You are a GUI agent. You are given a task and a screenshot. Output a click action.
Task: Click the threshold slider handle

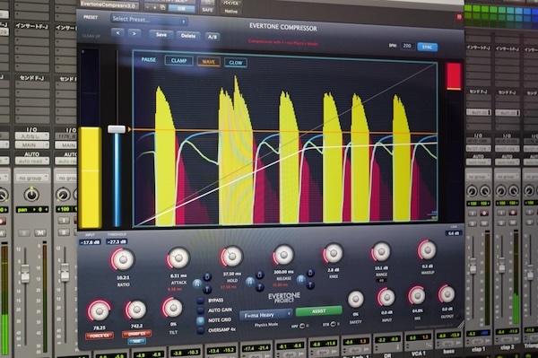pos(117,129)
